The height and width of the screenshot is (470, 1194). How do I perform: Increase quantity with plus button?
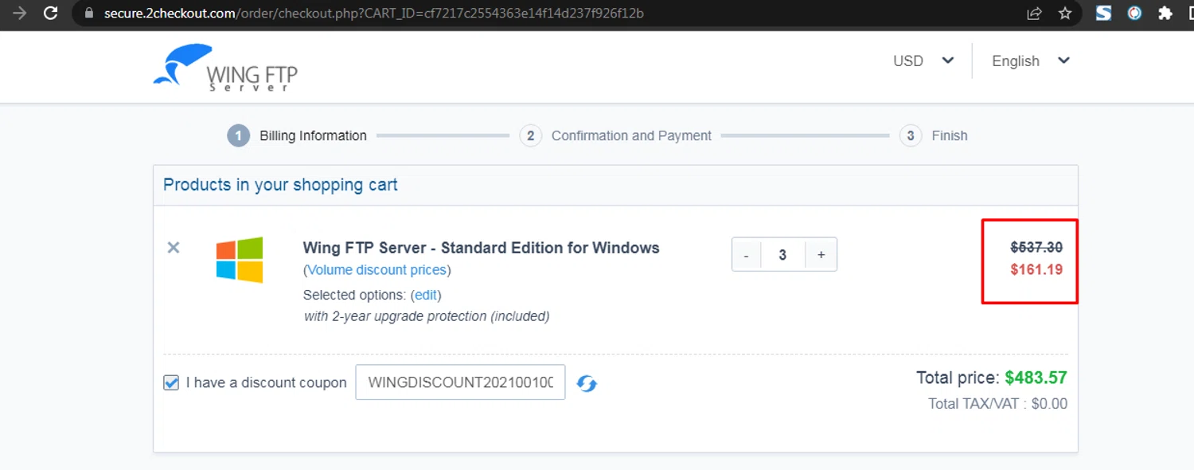tap(821, 255)
